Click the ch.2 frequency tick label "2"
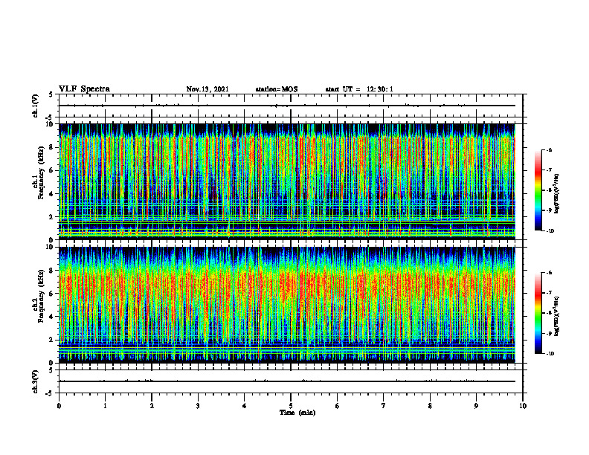This screenshot has height=455, width=589. (52, 340)
